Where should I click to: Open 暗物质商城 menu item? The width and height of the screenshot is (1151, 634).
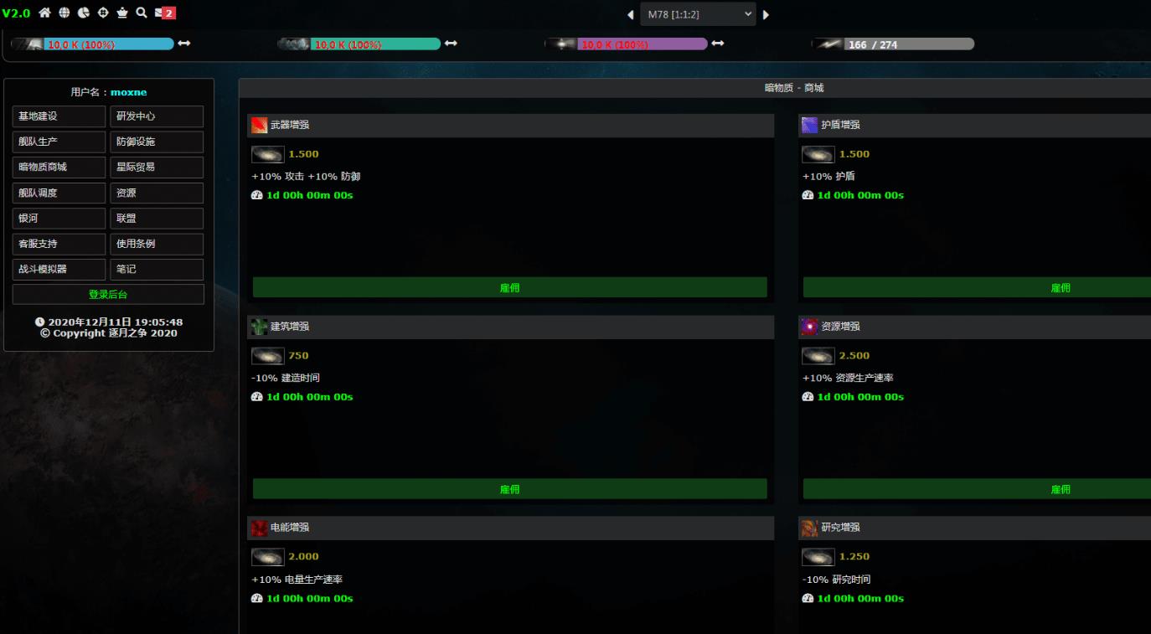point(59,168)
